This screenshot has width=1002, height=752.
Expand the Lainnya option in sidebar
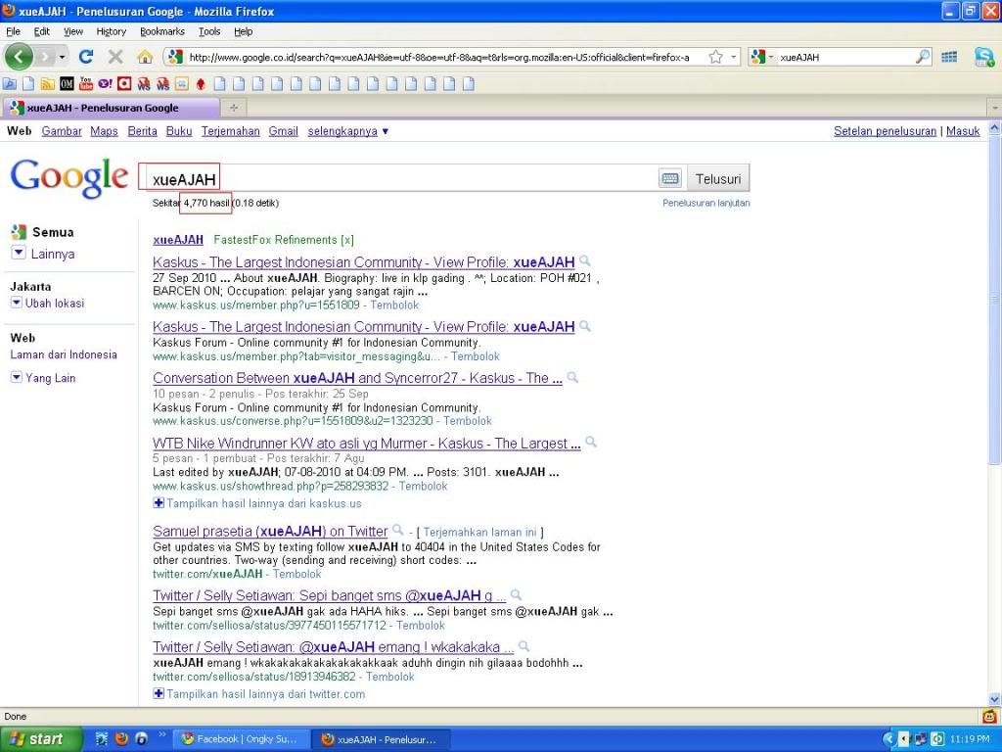click(43, 254)
